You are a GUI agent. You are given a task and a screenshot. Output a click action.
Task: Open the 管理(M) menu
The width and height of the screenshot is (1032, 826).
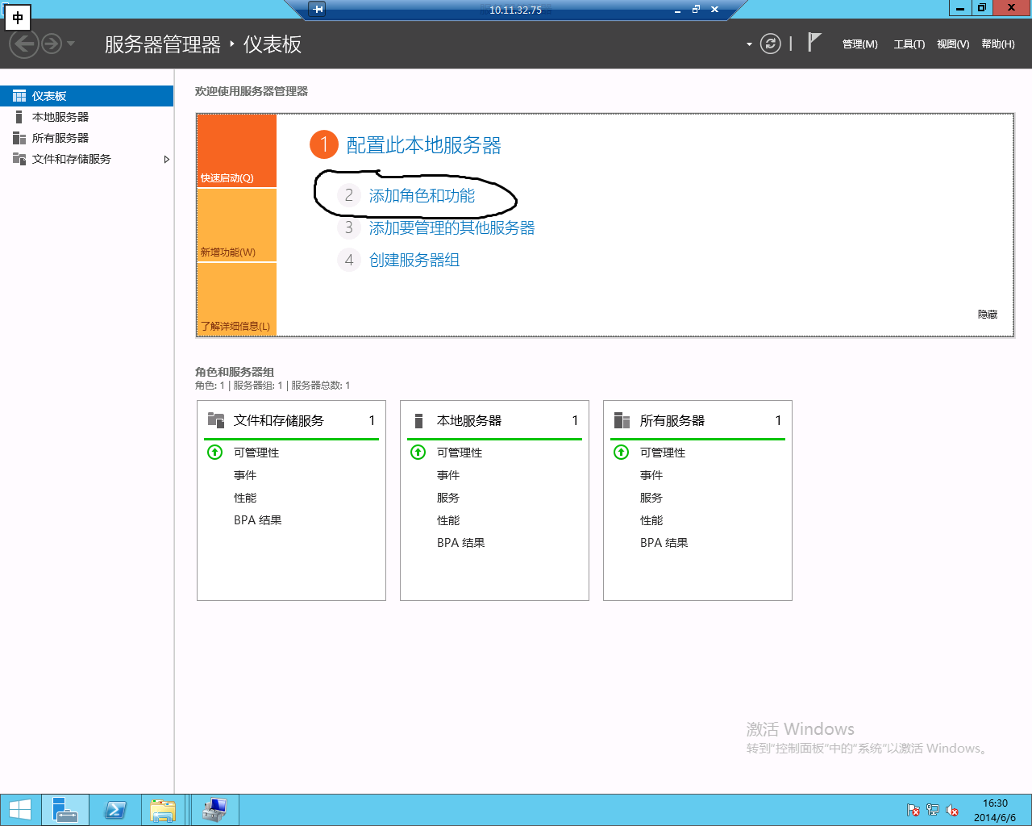(x=859, y=44)
